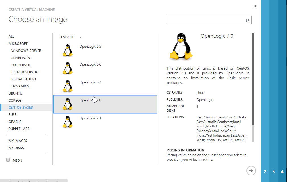Select the OpenLogic 6.7 image label

[x=90, y=83]
